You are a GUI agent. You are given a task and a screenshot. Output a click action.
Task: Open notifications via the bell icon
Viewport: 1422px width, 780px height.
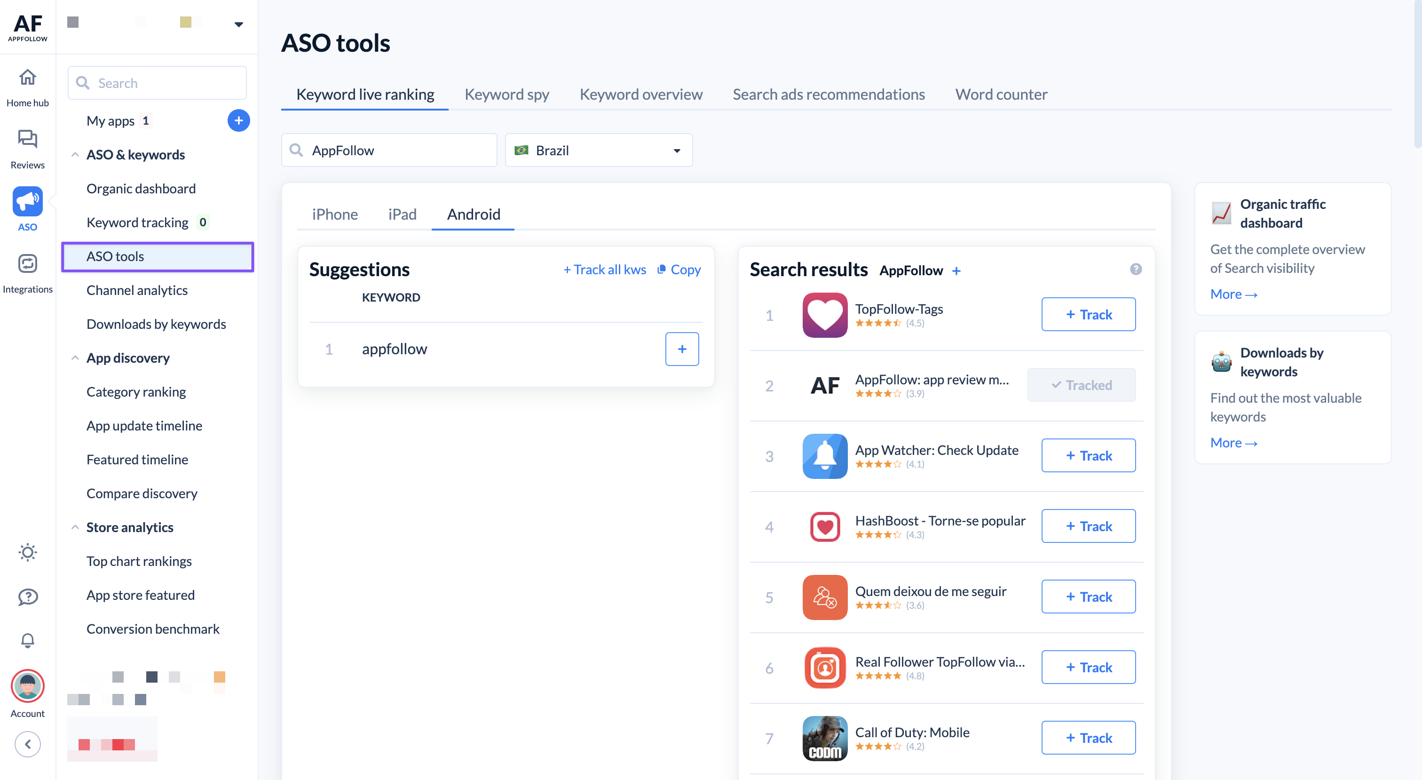27,640
